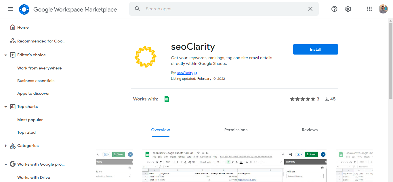The width and height of the screenshot is (393, 182).
Task: Switch to the Reviews tab
Action: coord(310,130)
